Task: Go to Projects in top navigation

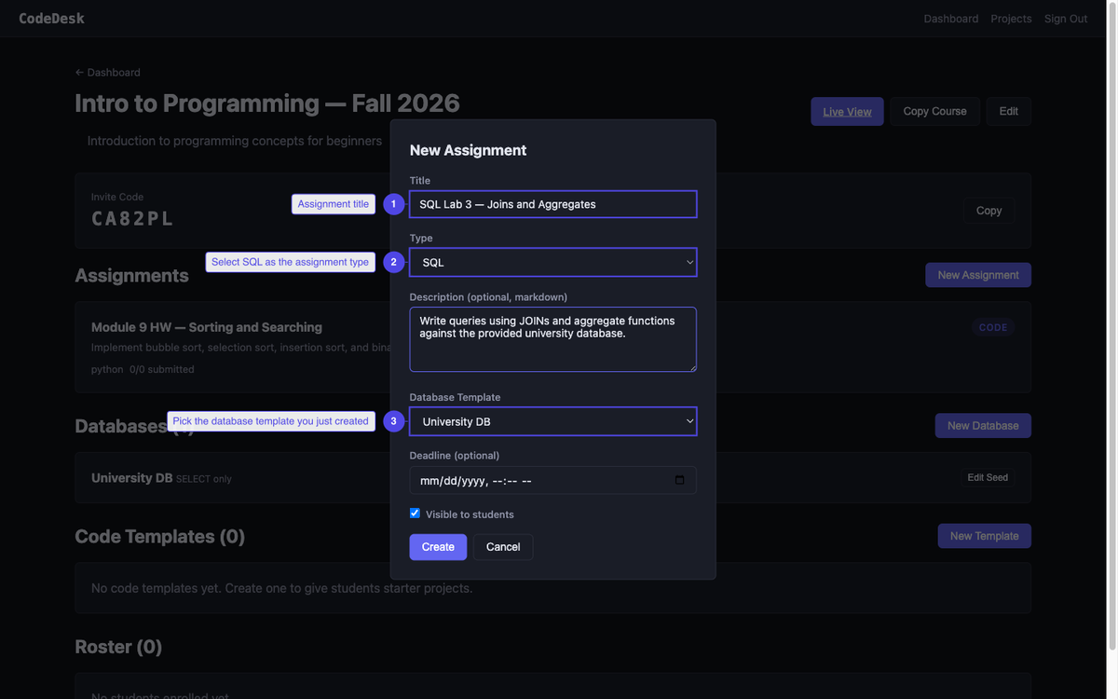Action: 1011,19
